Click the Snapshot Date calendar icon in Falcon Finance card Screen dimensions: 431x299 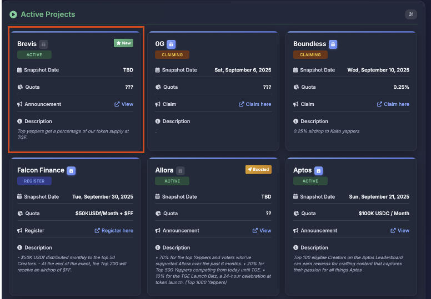[x=19, y=196]
